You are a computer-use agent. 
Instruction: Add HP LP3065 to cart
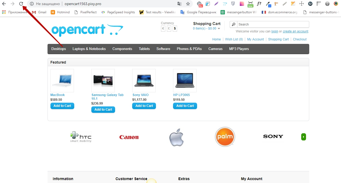185,106
